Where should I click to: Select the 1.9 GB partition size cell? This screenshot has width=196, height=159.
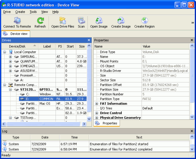[82, 113]
